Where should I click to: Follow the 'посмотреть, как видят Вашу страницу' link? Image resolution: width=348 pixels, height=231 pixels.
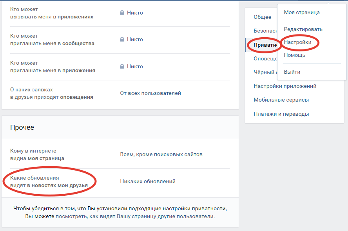tap(134, 216)
